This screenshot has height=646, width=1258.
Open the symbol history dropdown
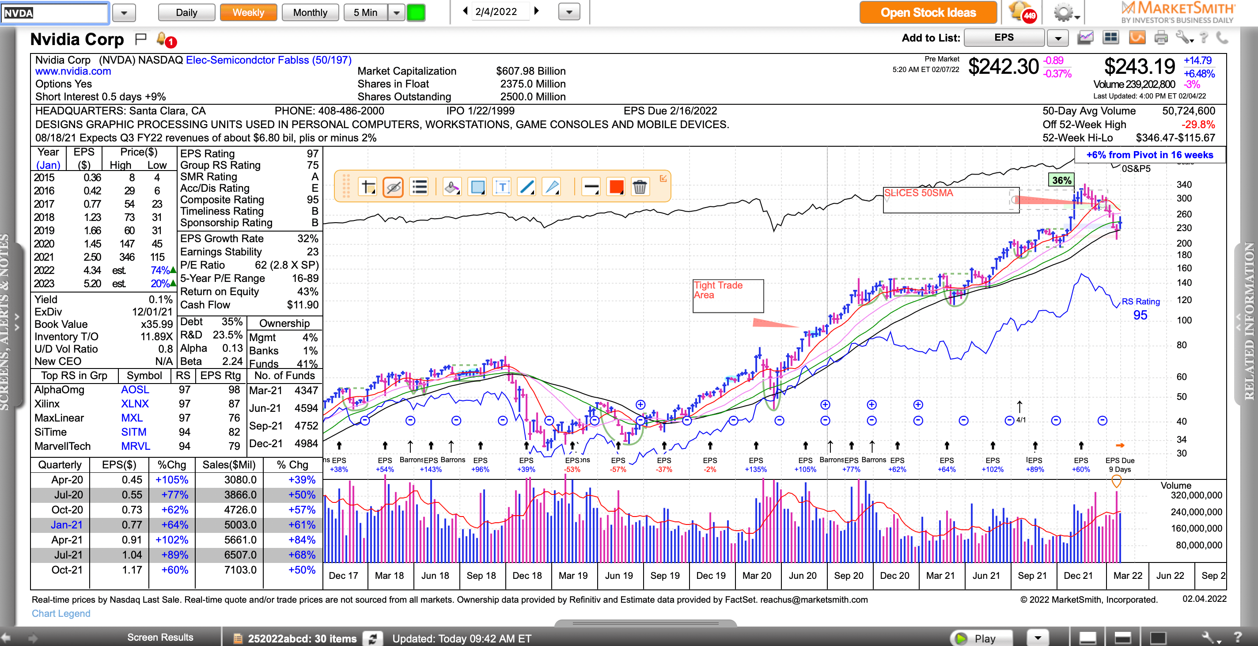124,13
